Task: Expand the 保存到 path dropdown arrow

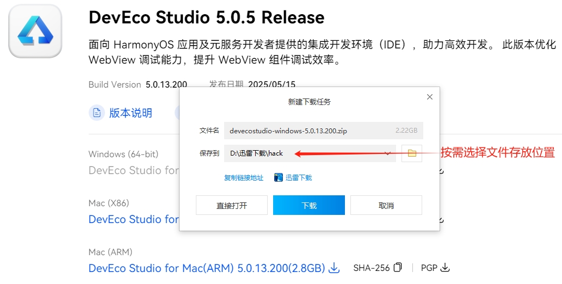Action: 387,153
